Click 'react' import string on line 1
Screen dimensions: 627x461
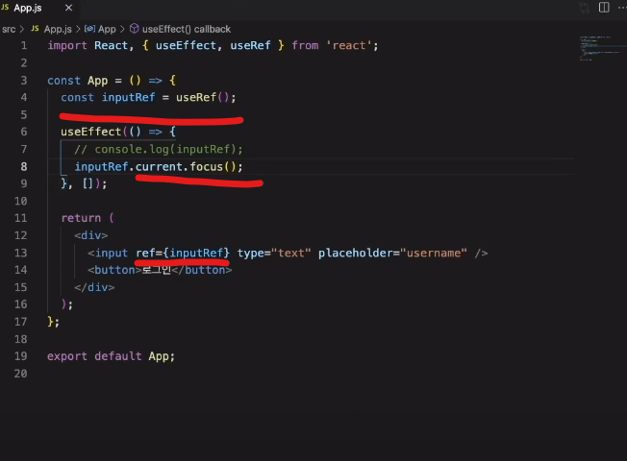(x=349, y=45)
